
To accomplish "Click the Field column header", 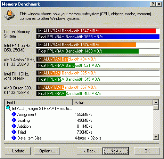I will click(x=39, y=102).
